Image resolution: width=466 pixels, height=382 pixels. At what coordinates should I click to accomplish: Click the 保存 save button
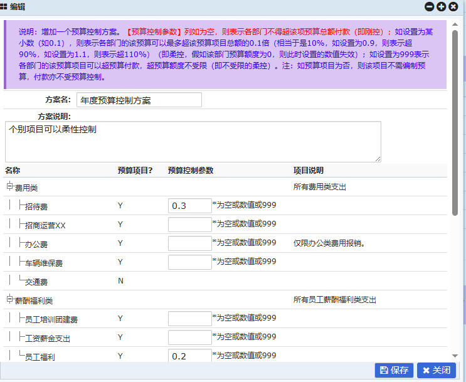pyautogui.click(x=394, y=370)
